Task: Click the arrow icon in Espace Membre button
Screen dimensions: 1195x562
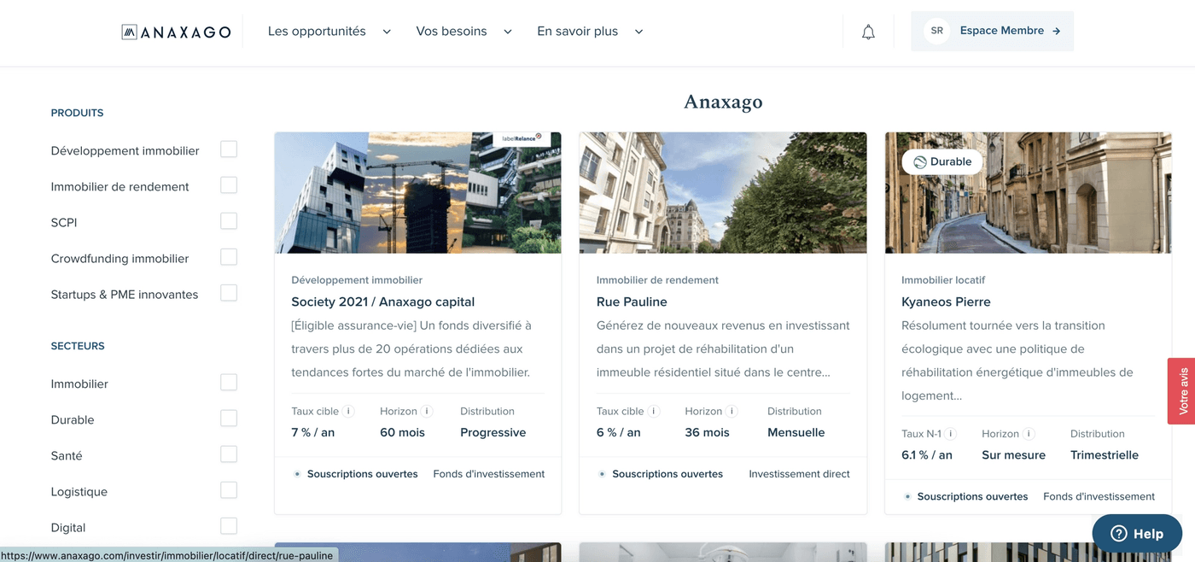Action: coord(1056,31)
